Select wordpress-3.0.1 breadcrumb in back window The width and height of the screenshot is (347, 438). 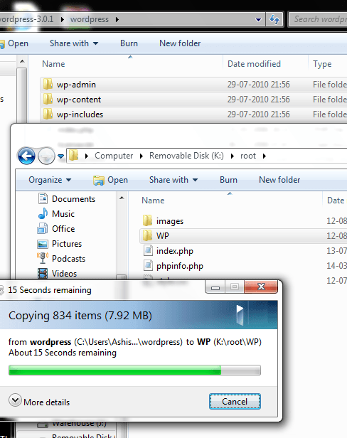26,19
